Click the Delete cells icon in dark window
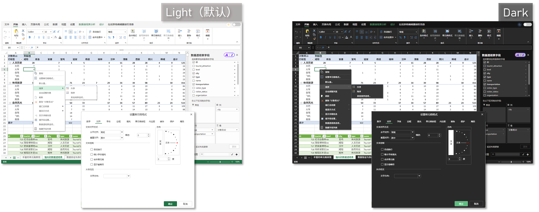539x212 pixels. (x=480, y=31)
